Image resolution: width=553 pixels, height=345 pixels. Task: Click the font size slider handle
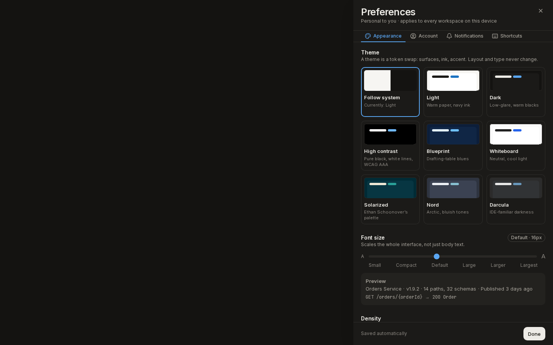(x=437, y=256)
